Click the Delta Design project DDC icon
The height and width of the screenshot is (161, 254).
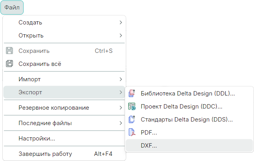[132, 106]
